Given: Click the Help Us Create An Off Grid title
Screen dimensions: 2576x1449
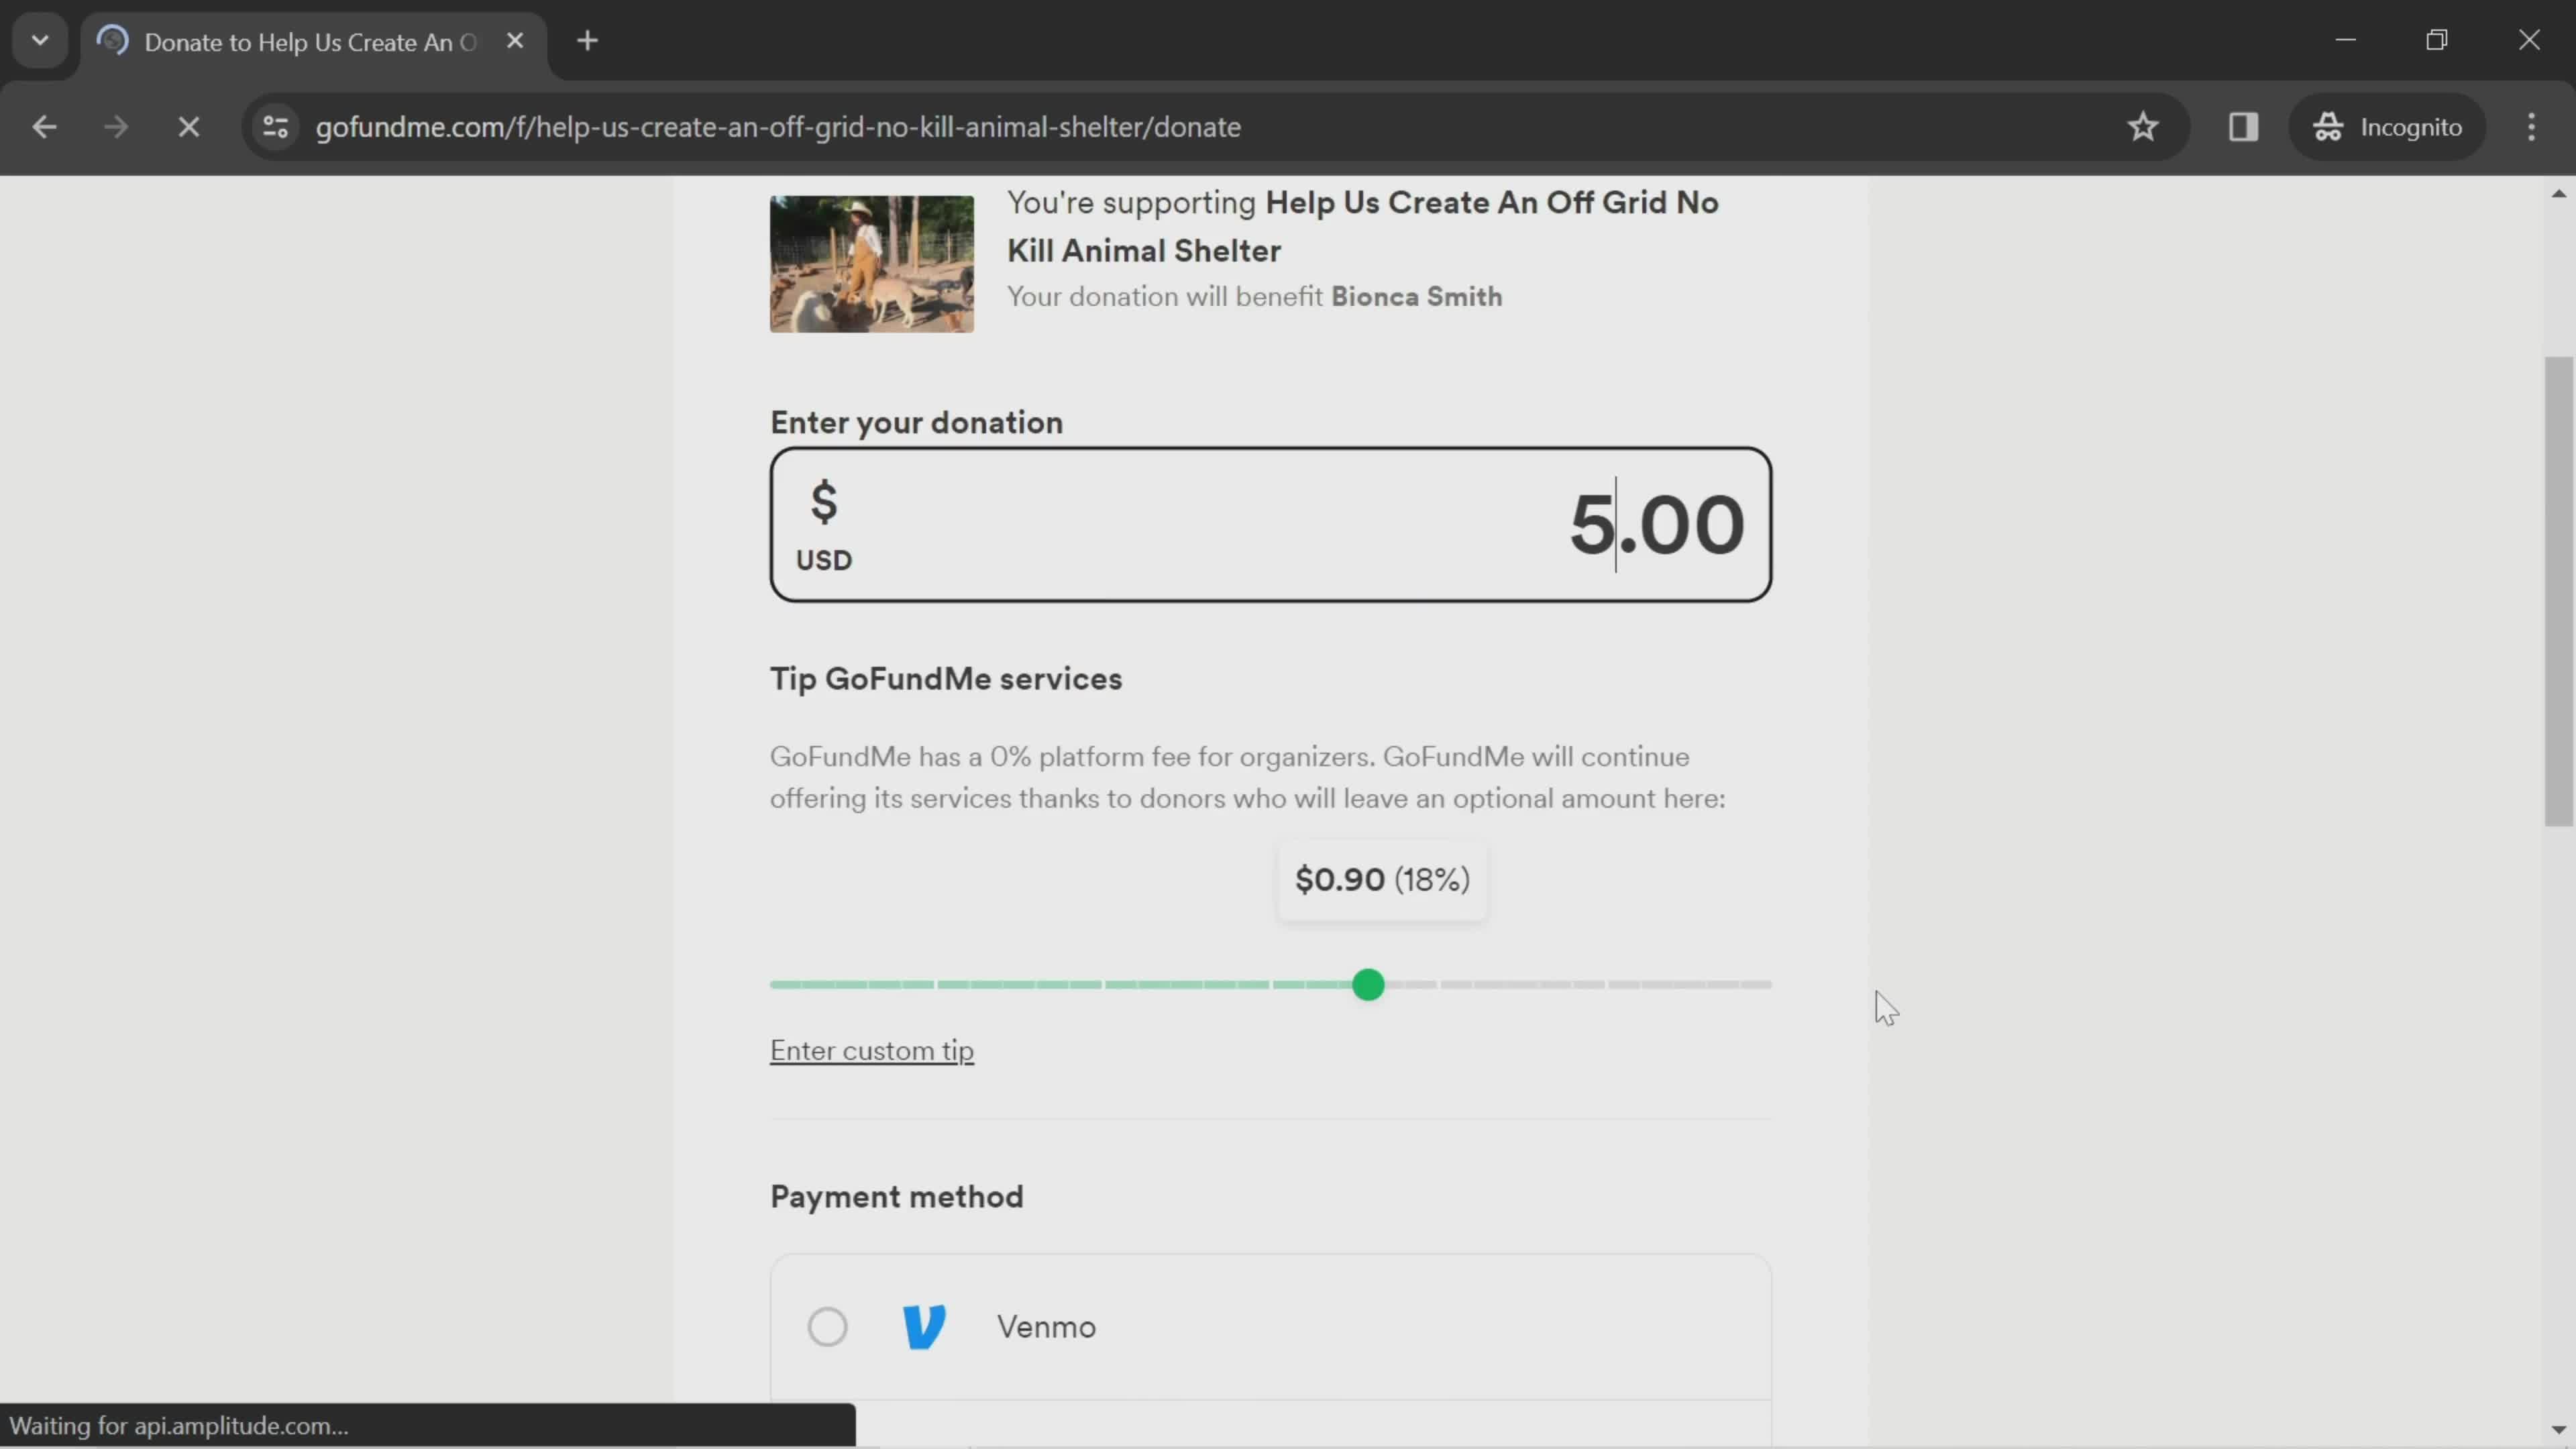Looking at the screenshot, I should pyautogui.click(x=1362, y=226).
